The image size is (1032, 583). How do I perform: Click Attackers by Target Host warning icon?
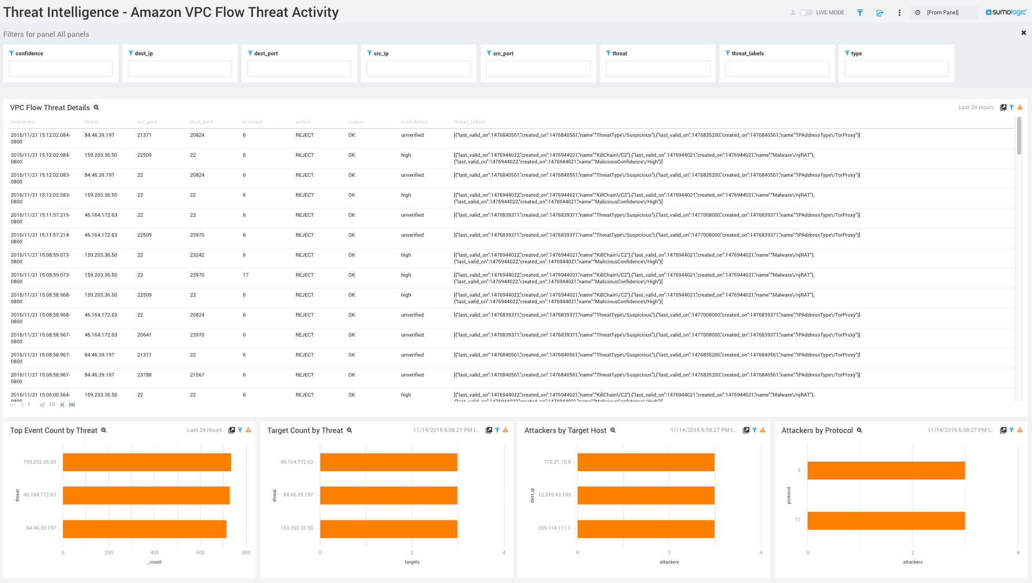coord(763,430)
